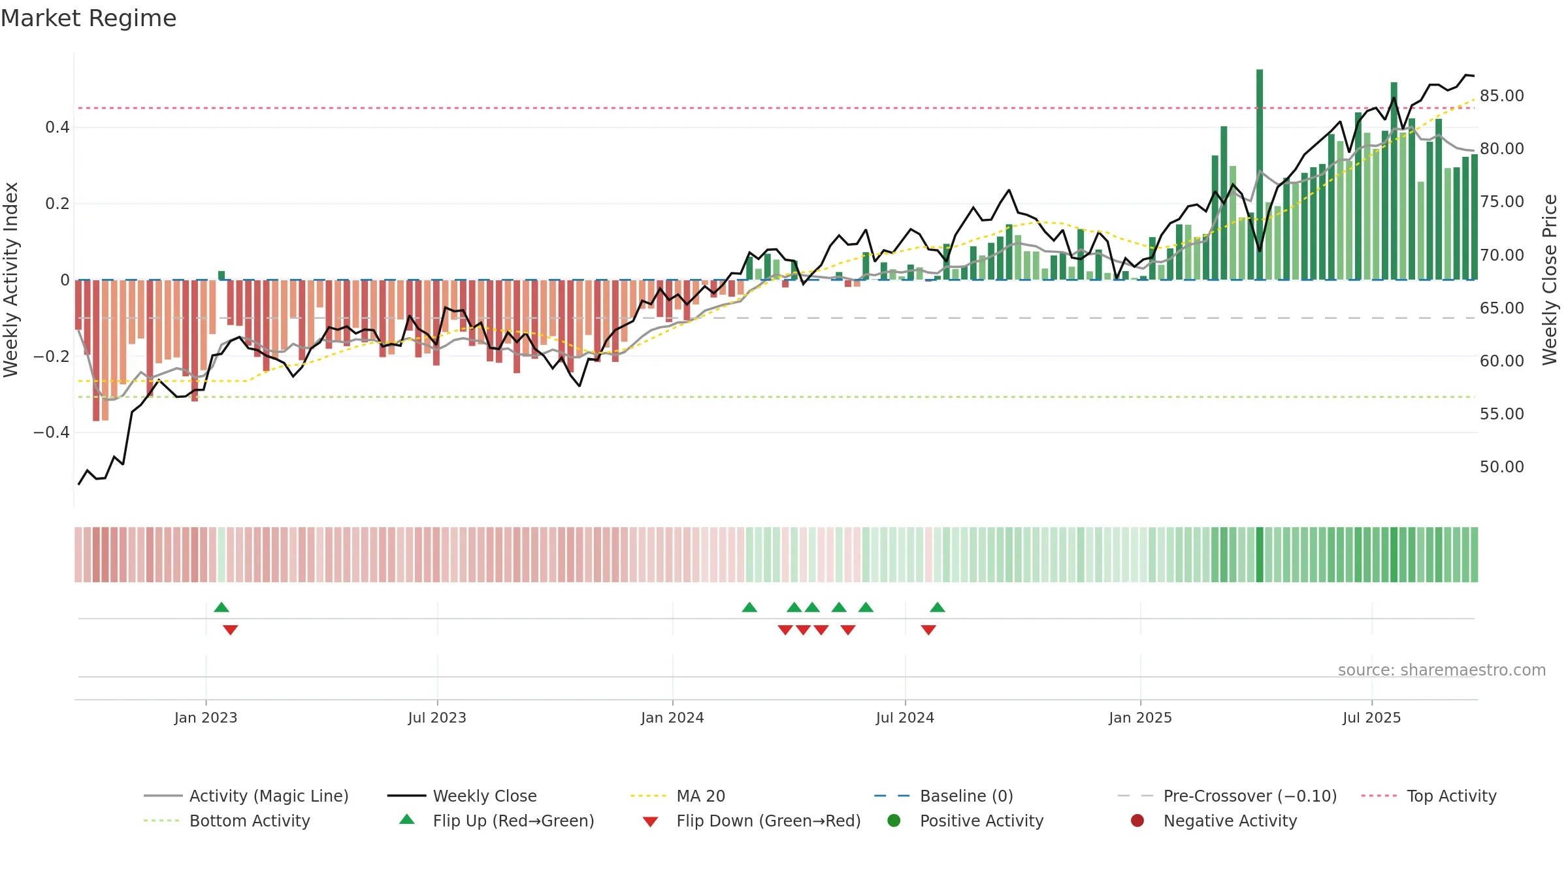The height and width of the screenshot is (882, 1568).
Task: Toggle the Activity (Magic Line) legend entry
Action: (246, 796)
